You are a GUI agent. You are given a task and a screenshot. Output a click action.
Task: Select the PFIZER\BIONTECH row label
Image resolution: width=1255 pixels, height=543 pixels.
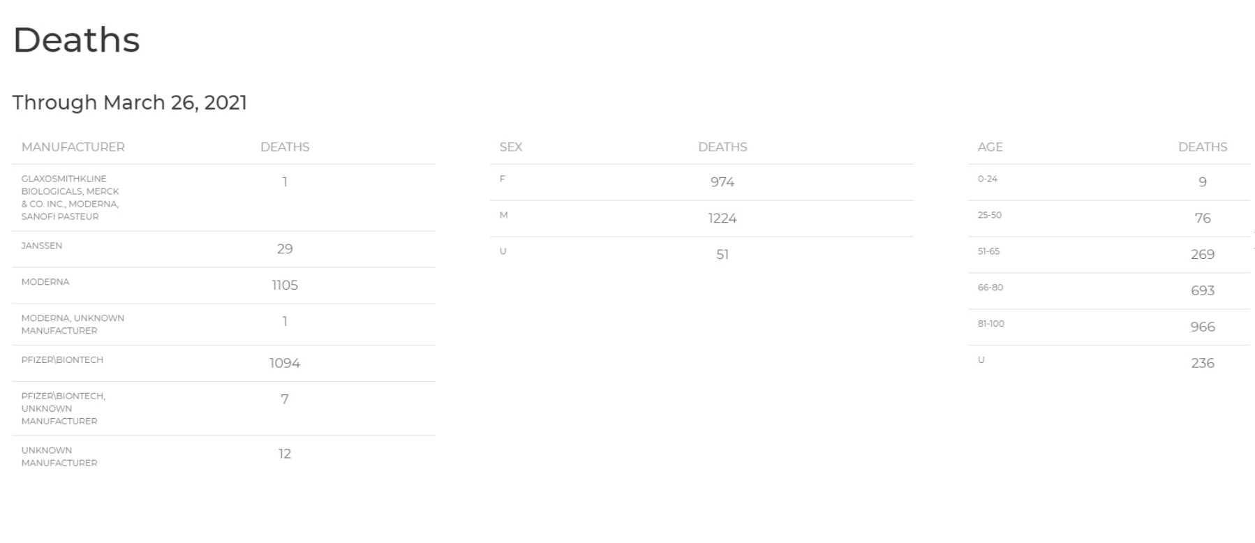(62, 360)
